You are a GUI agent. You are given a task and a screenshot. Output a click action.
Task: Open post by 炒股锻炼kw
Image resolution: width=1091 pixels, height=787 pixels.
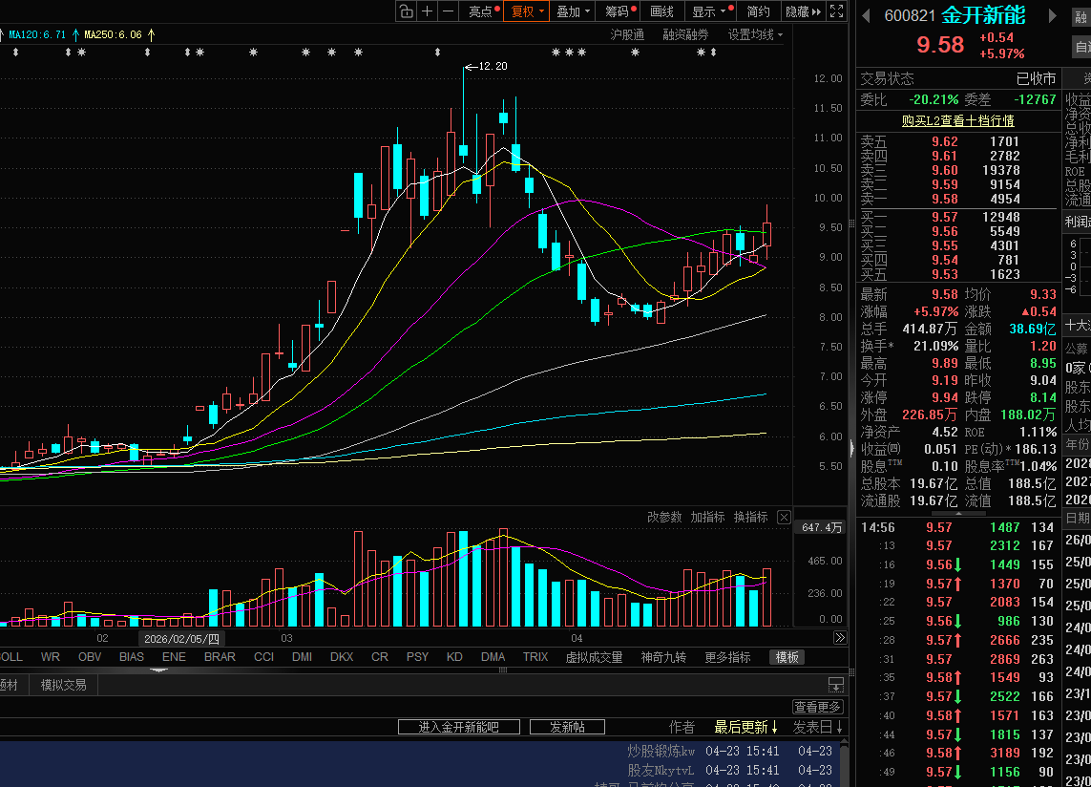point(661,752)
